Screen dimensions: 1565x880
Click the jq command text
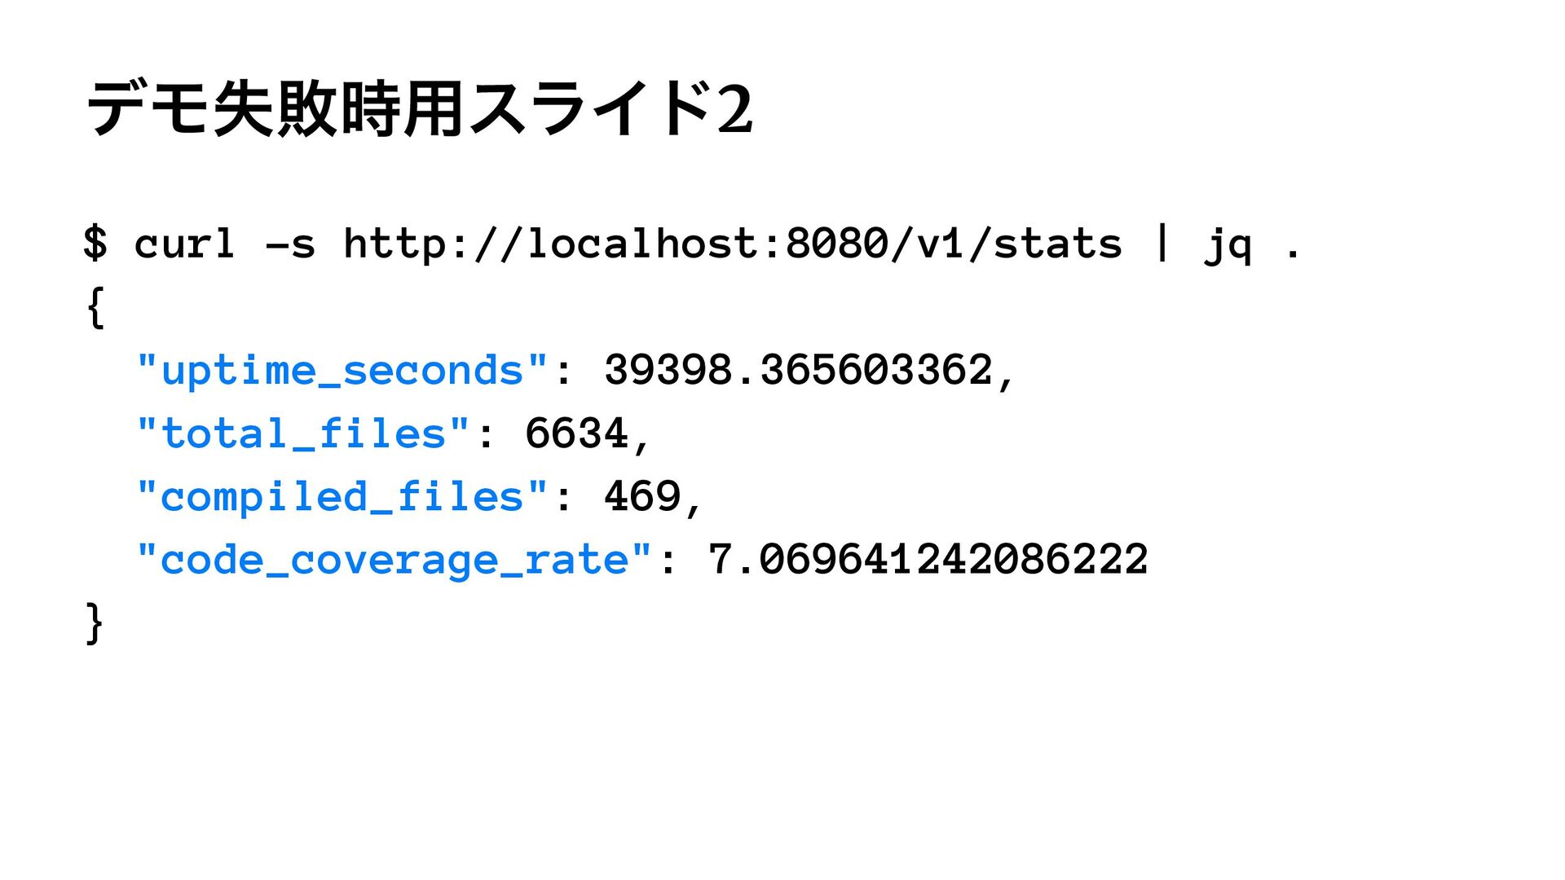click(x=1228, y=245)
